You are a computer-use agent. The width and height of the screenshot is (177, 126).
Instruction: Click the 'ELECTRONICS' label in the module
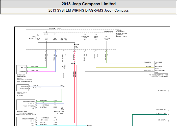tap(108, 32)
